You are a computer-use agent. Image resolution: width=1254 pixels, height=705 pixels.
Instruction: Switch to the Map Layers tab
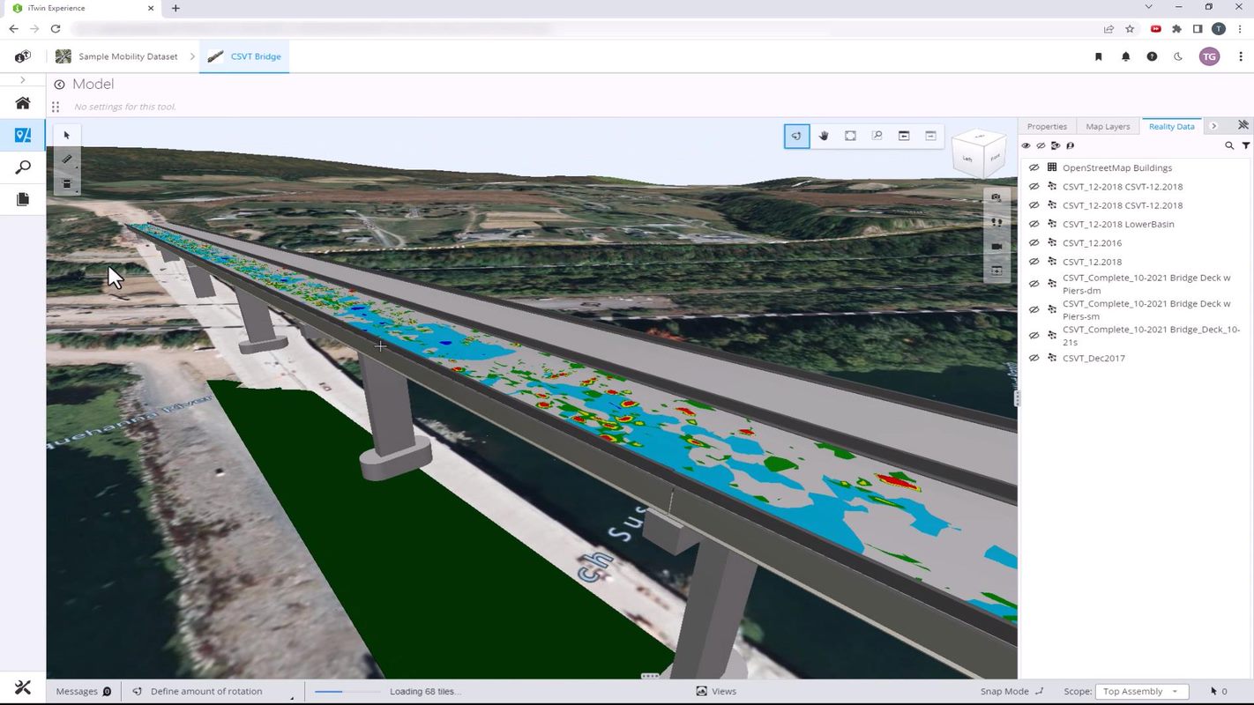[1107, 126]
